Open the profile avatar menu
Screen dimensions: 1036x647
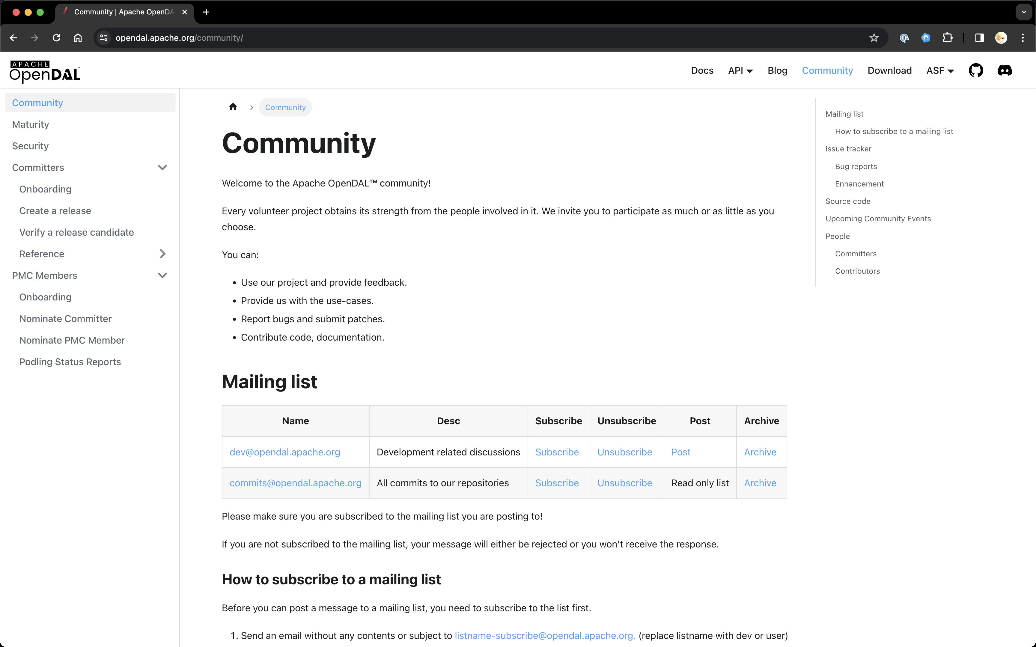[x=1001, y=38]
